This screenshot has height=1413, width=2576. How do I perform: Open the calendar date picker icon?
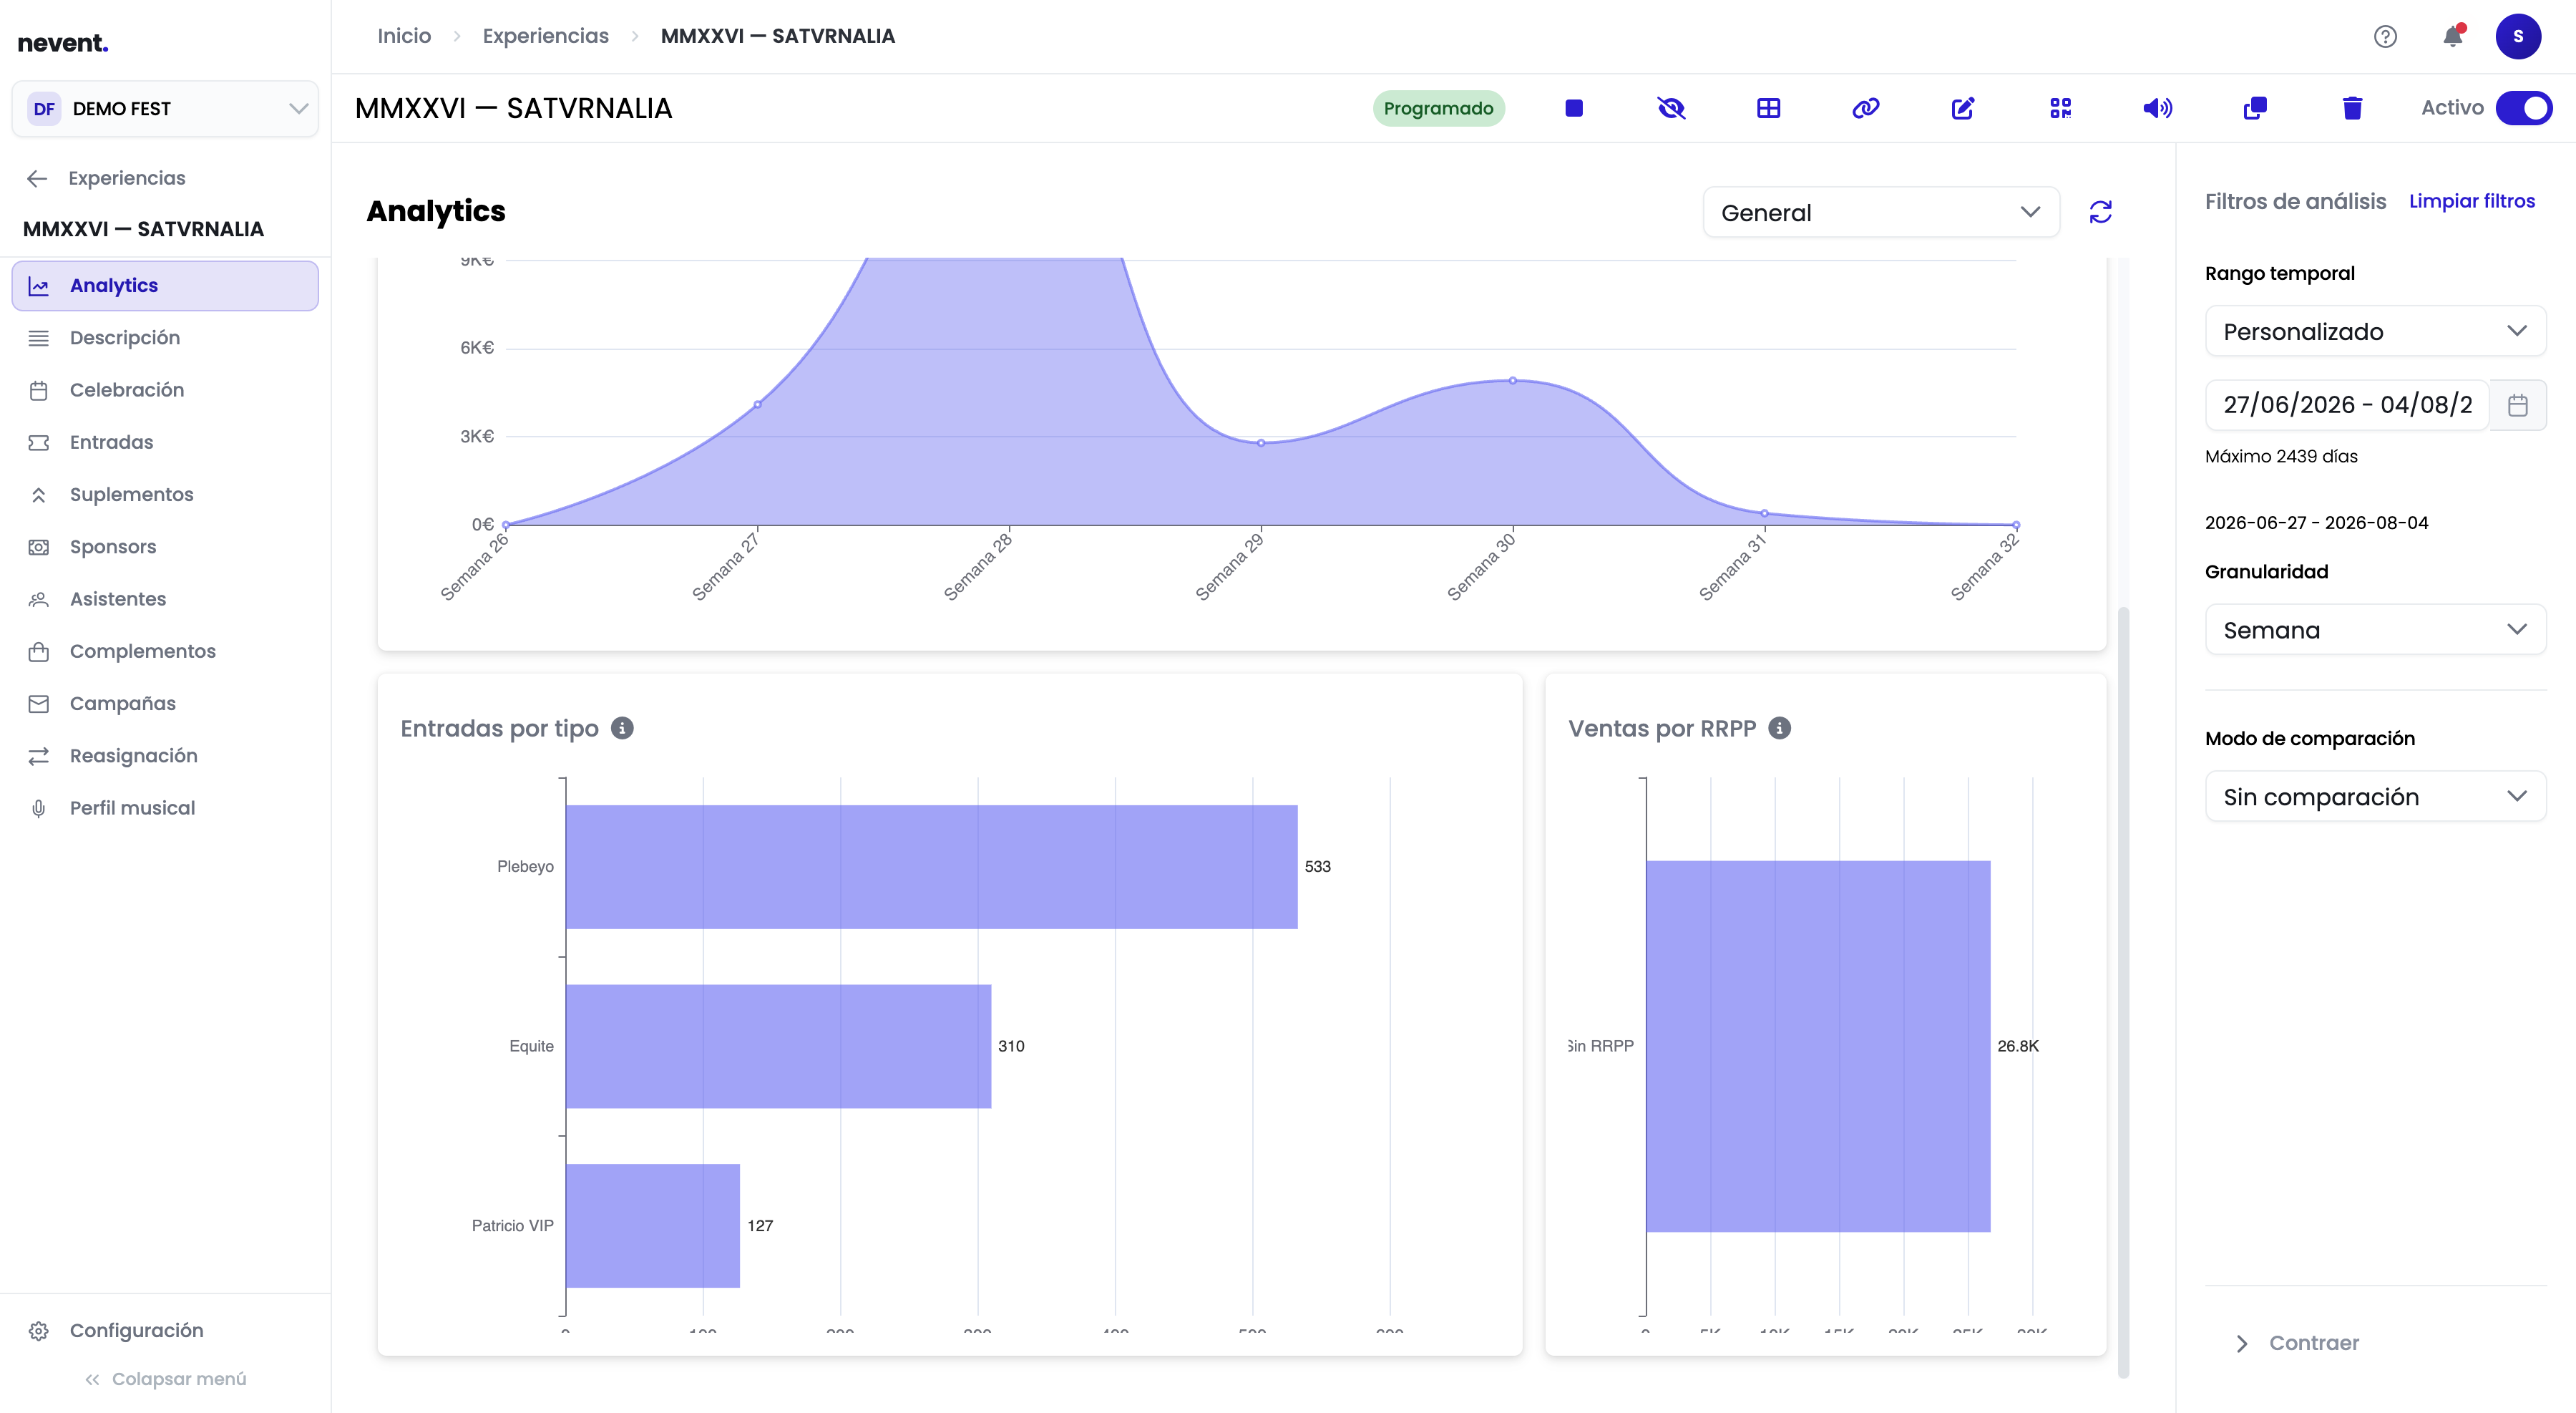click(x=2517, y=405)
